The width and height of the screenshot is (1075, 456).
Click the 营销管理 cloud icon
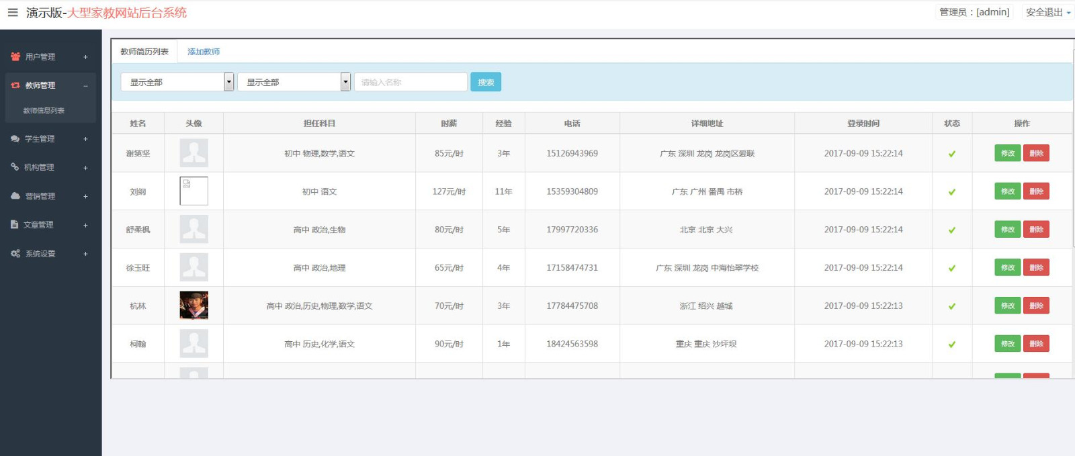coord(15,196)
